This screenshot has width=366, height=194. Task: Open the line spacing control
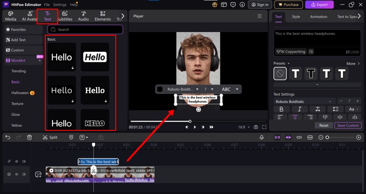[x=335, y=109]
